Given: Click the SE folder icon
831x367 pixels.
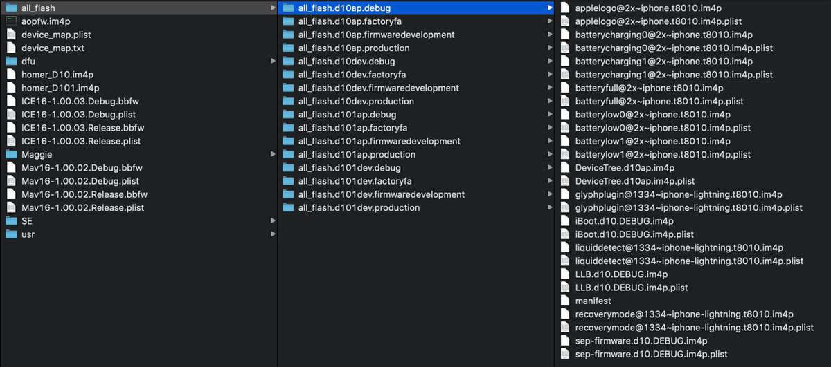Looking at the screenshot, I should pyautogui.click(x=10, y=220).
